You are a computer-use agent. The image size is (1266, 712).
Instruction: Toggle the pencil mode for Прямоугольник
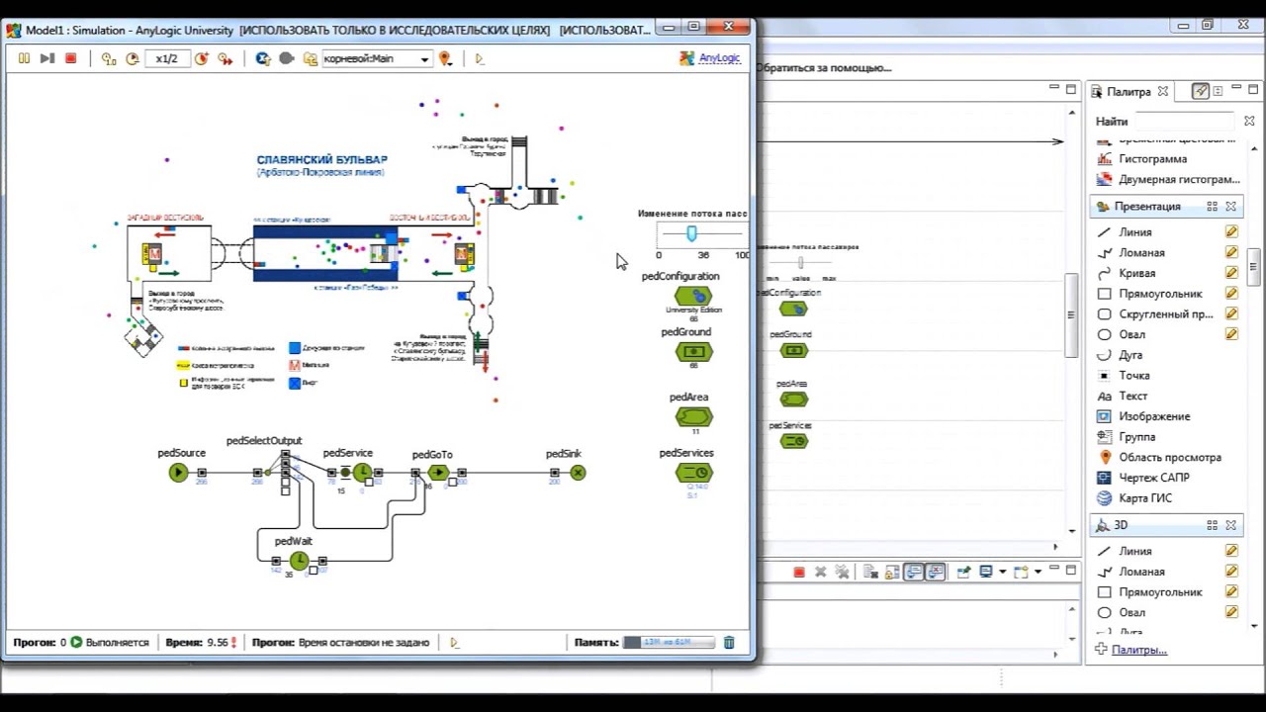coord(1231,294)
